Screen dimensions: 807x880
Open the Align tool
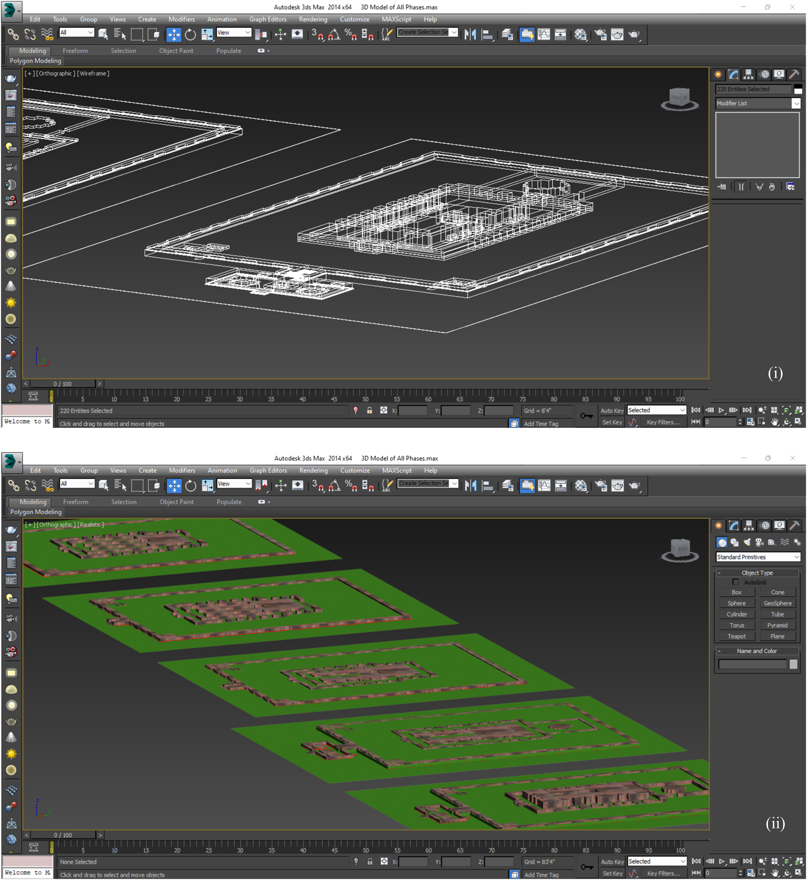coord(487,34)
